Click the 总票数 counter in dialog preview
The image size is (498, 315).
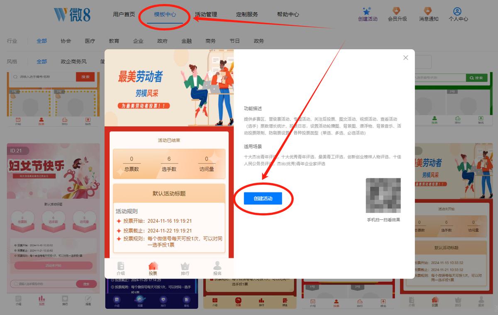coord(132,164)
